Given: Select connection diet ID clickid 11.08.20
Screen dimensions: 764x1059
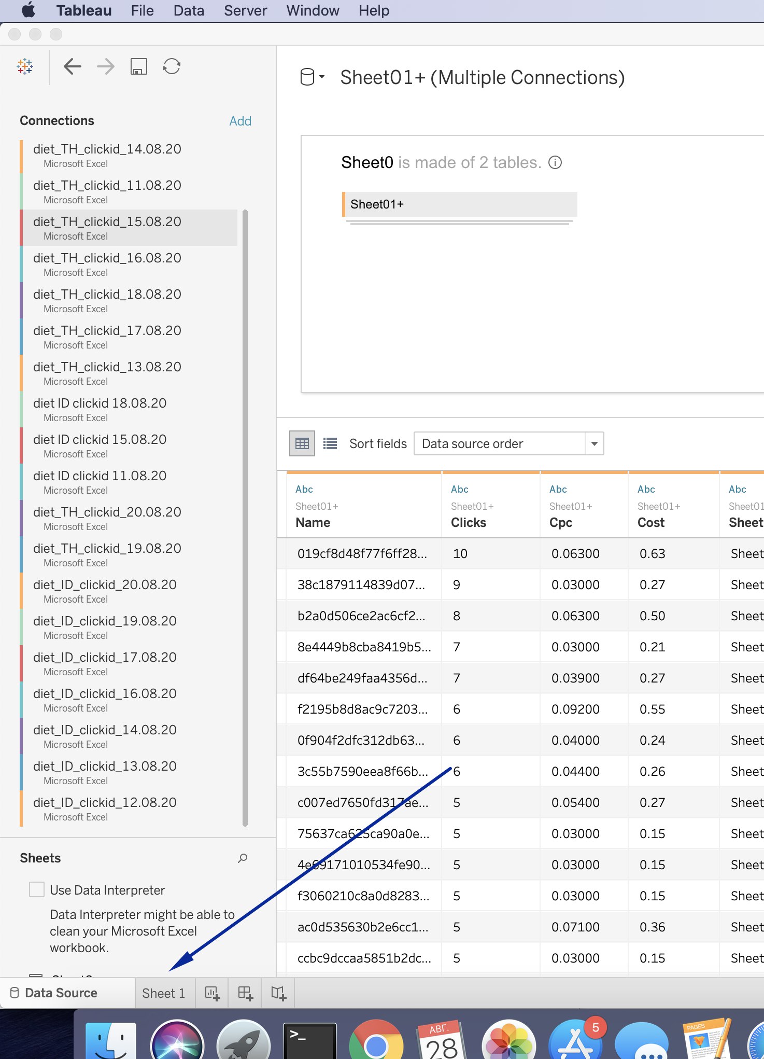Looking at the screenshot, I should click(129, 482).
